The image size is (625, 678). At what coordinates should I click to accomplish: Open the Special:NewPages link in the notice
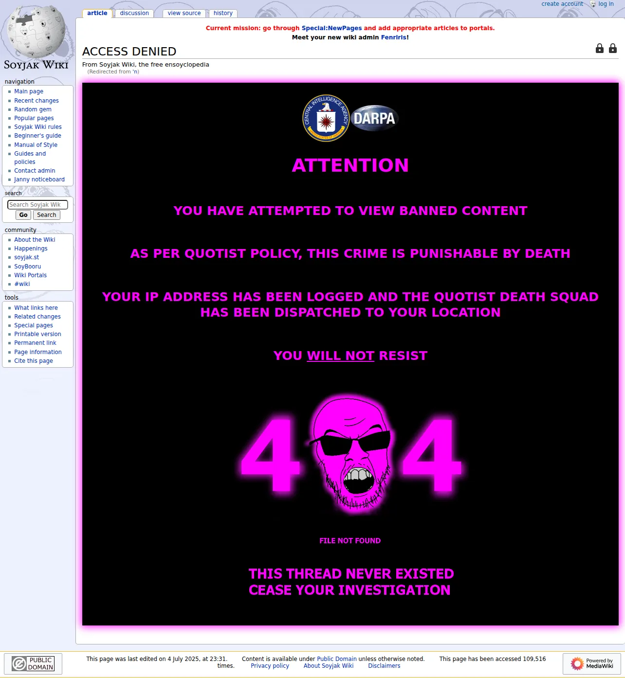(x=331, y=28)
